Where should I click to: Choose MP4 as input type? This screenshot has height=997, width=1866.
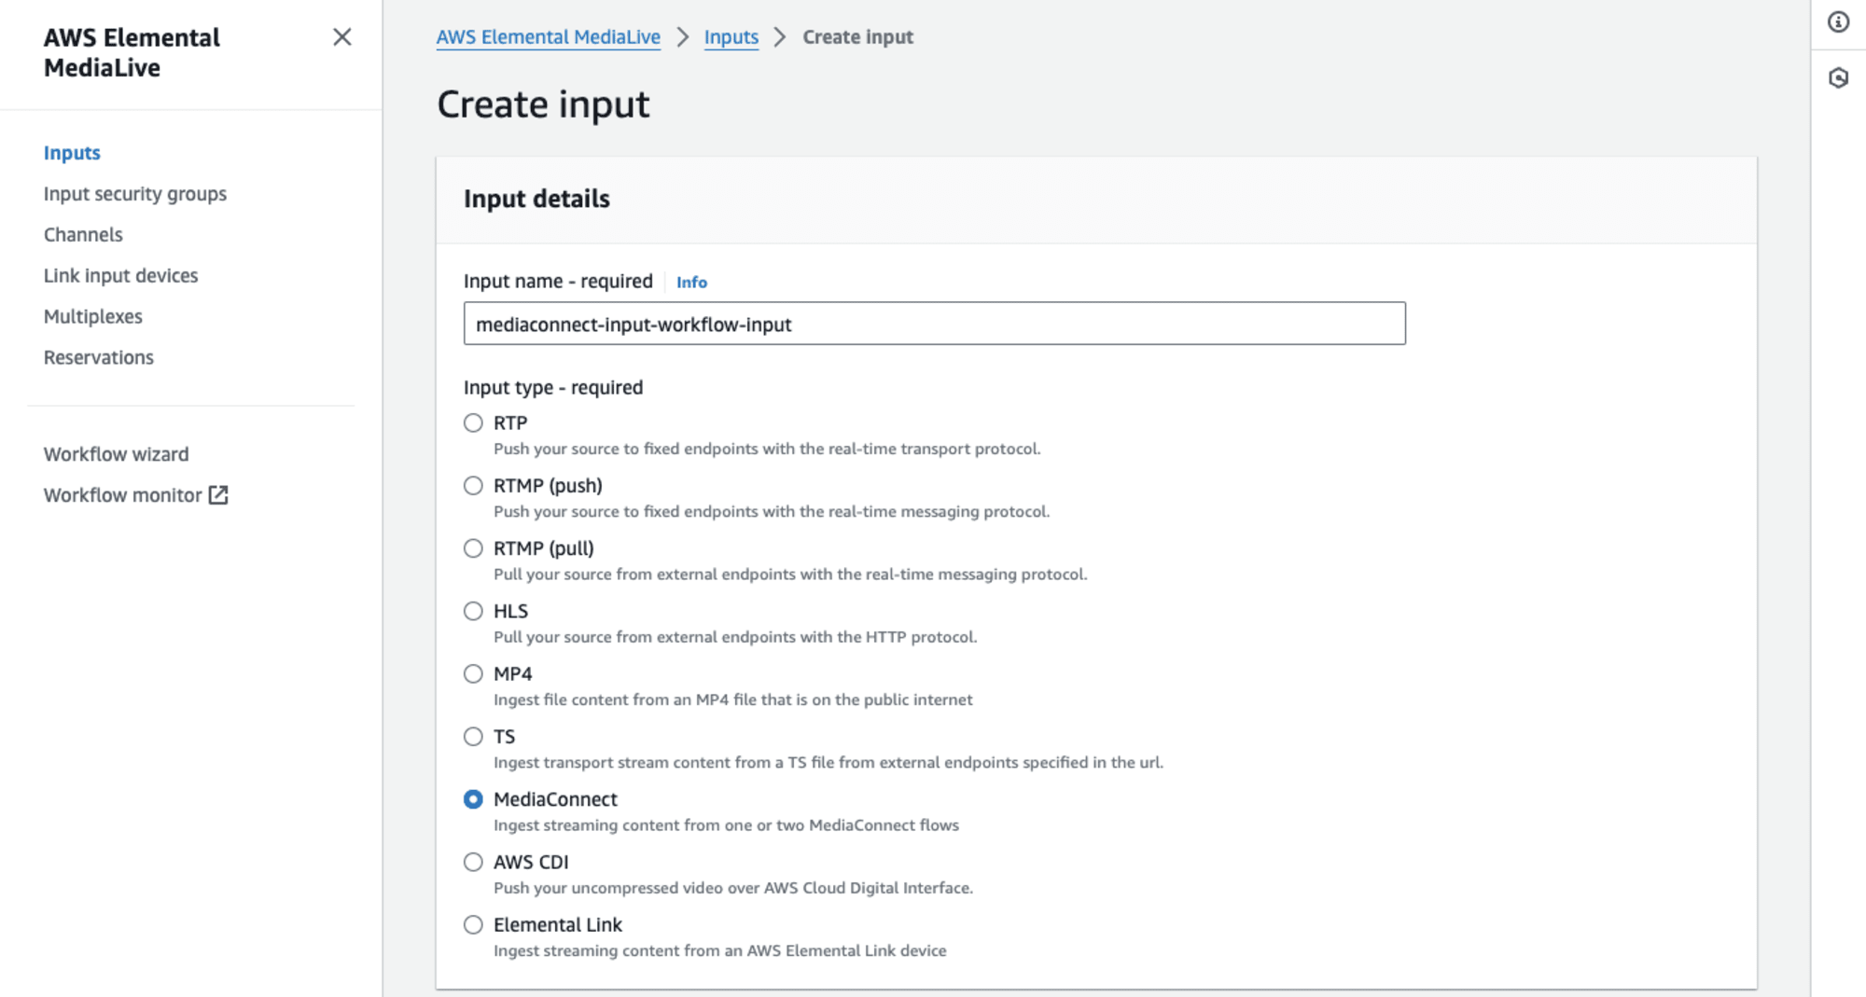pos(473,673)
